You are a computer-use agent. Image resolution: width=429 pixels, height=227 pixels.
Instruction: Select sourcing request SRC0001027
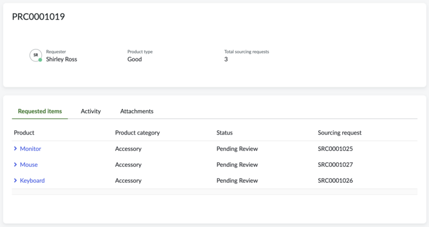tap(335, 165)
